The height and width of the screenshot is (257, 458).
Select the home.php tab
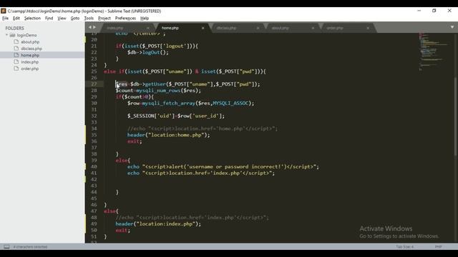[x=170, y=28]
